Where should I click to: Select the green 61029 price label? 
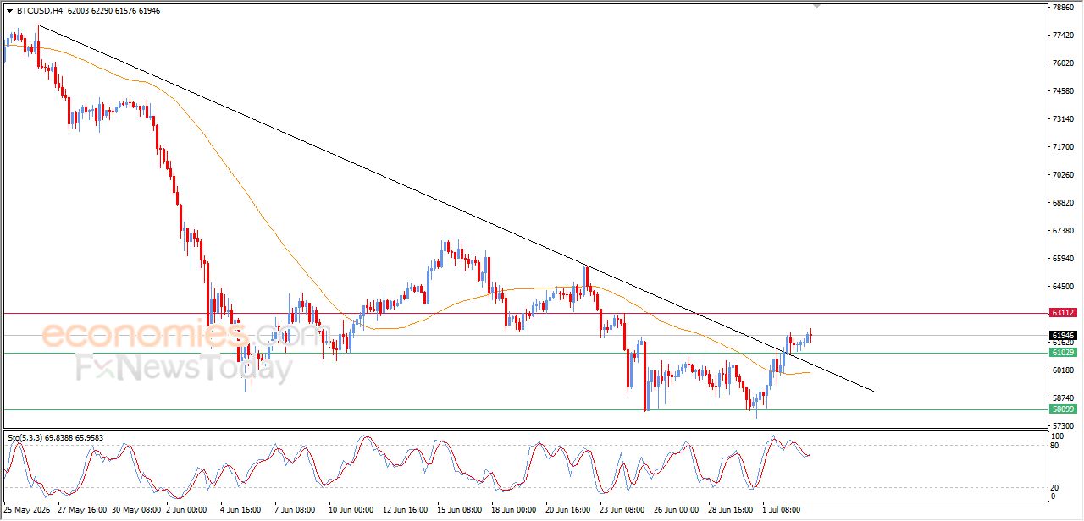(1063, 353)
